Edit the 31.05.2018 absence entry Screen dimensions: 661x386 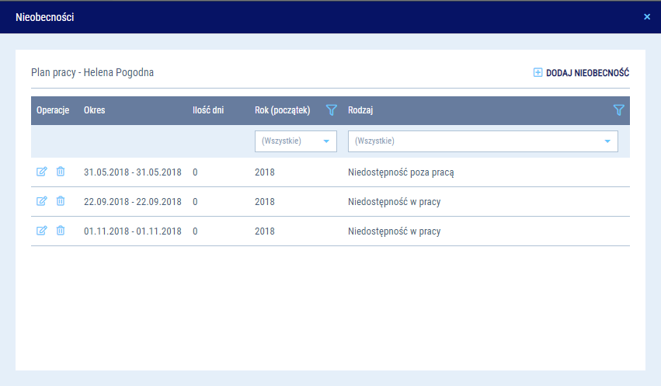(x=42, y=172)
